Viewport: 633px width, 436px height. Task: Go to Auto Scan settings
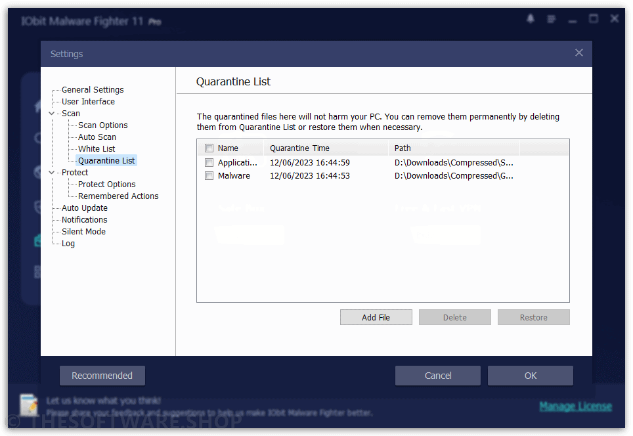coord(97,137)
